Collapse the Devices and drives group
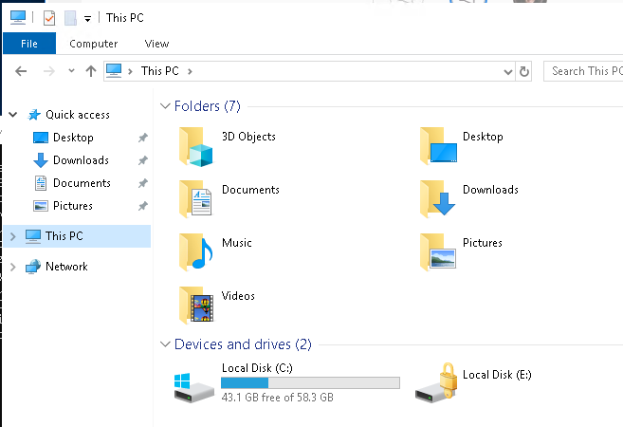Image resolution: width=623 pixels, height=427 pixels. click(166, 344)
